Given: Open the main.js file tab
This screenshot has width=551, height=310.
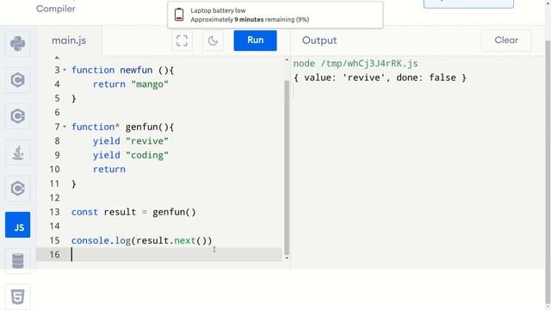Looking at the screenshot, I should (x=69, y=40).
